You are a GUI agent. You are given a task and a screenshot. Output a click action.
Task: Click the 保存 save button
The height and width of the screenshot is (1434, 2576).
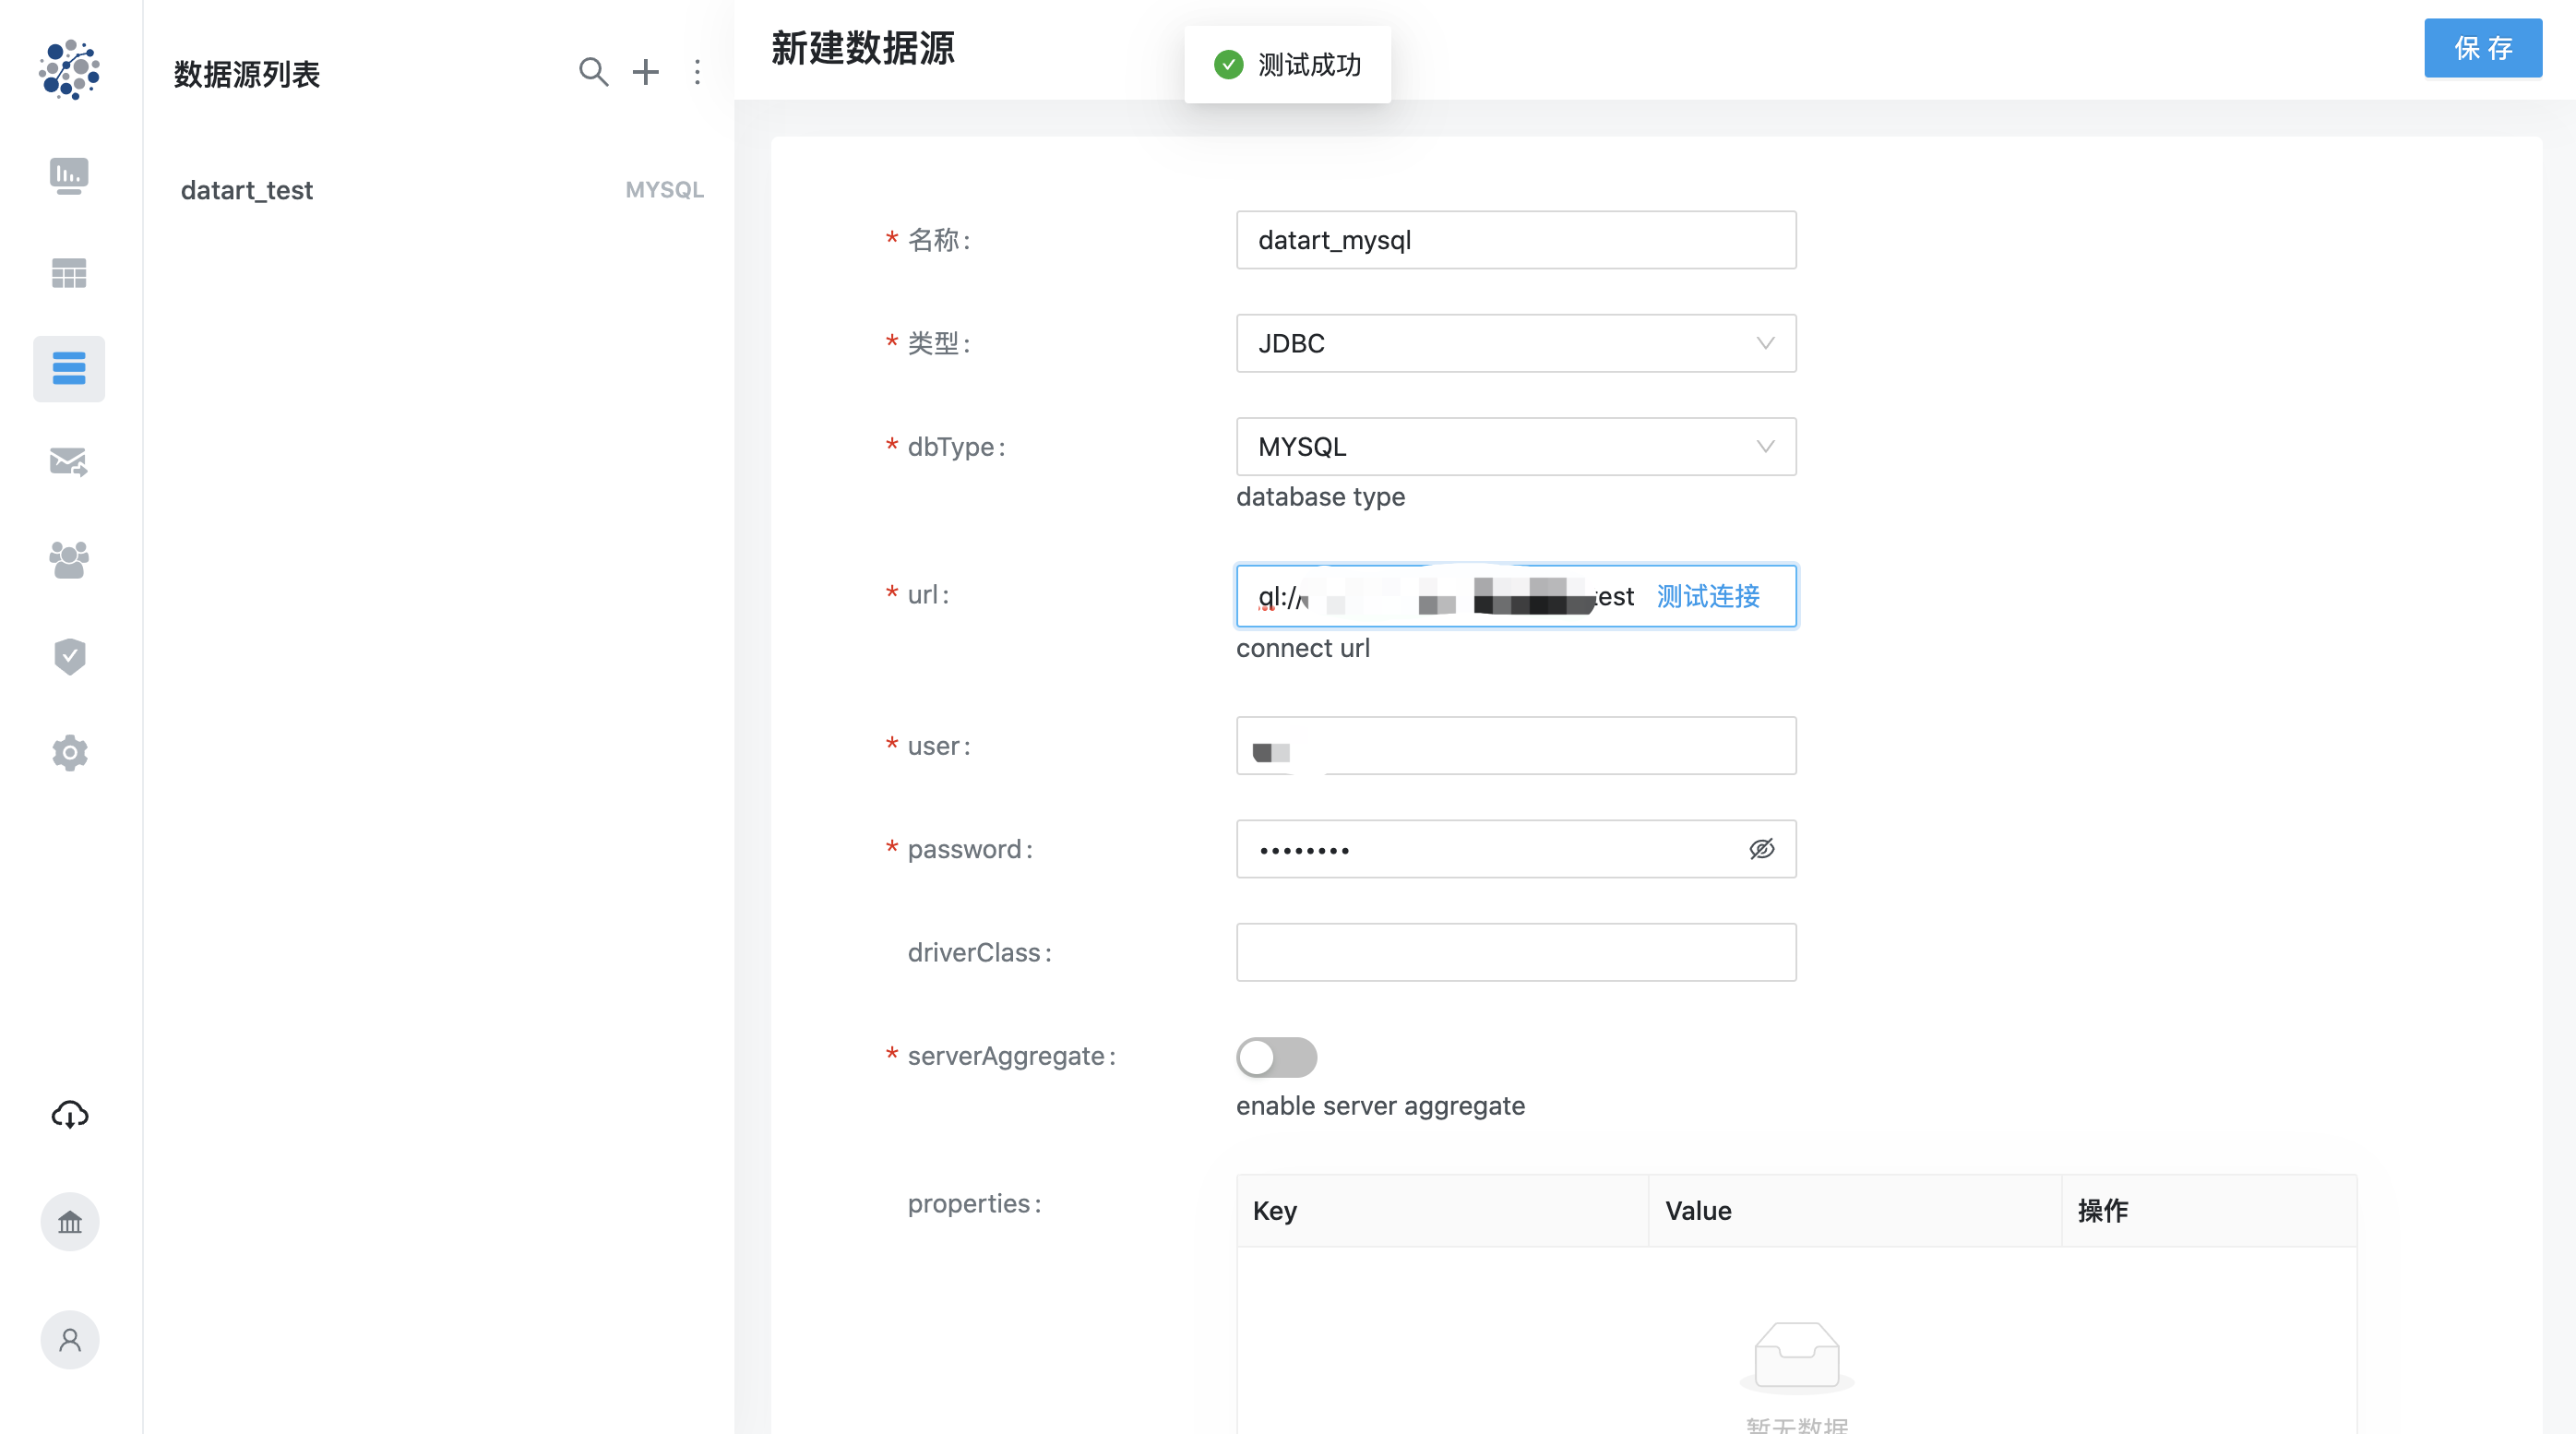click(x=2483, y=48)
